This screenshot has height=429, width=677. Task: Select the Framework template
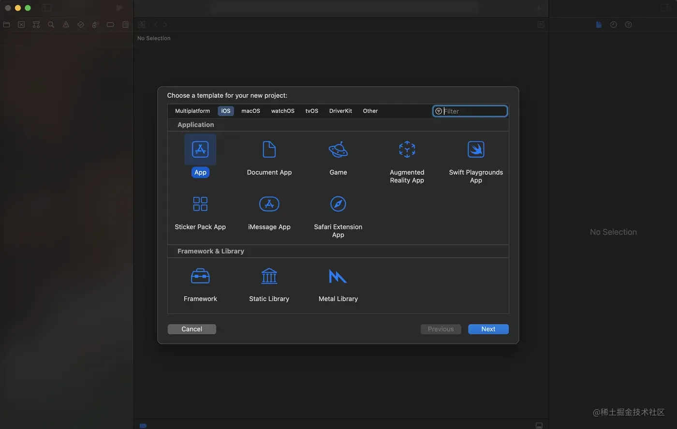click(200, 285)
